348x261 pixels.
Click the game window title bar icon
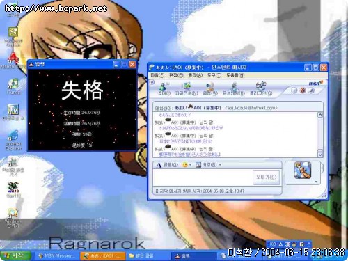[x=31, y=64]
